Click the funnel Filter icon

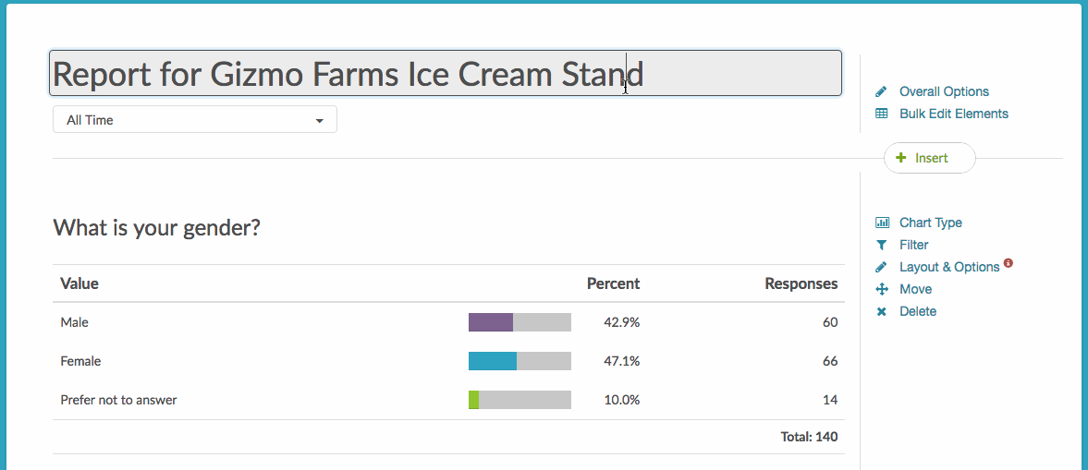(881, 245)
